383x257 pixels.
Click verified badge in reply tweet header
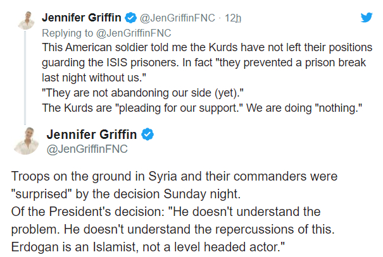pos(131,18)
